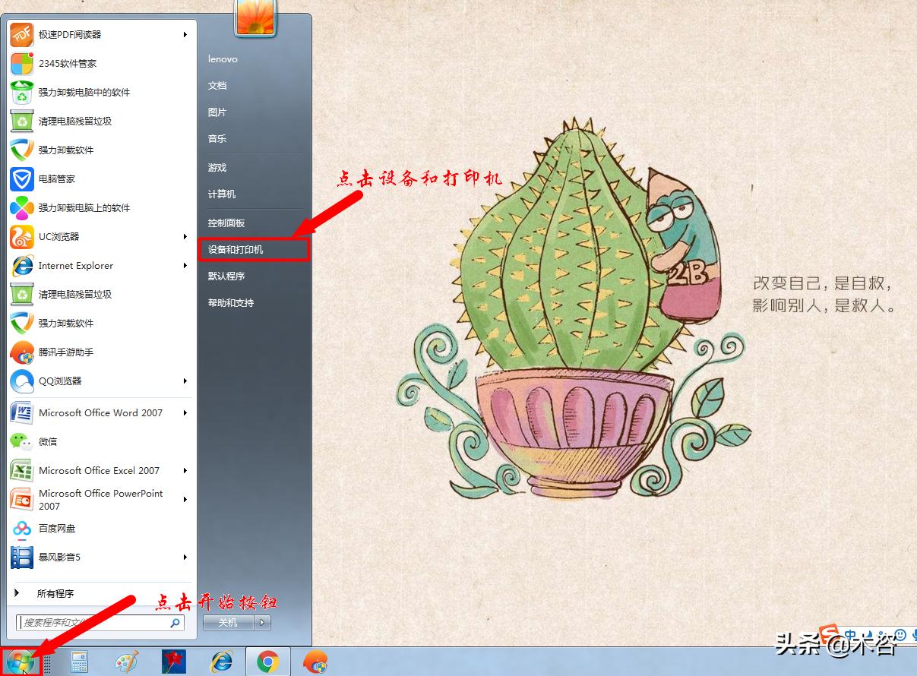Expand the Microsoft Office Word 2007 submenu

click(x=185, y=412)
